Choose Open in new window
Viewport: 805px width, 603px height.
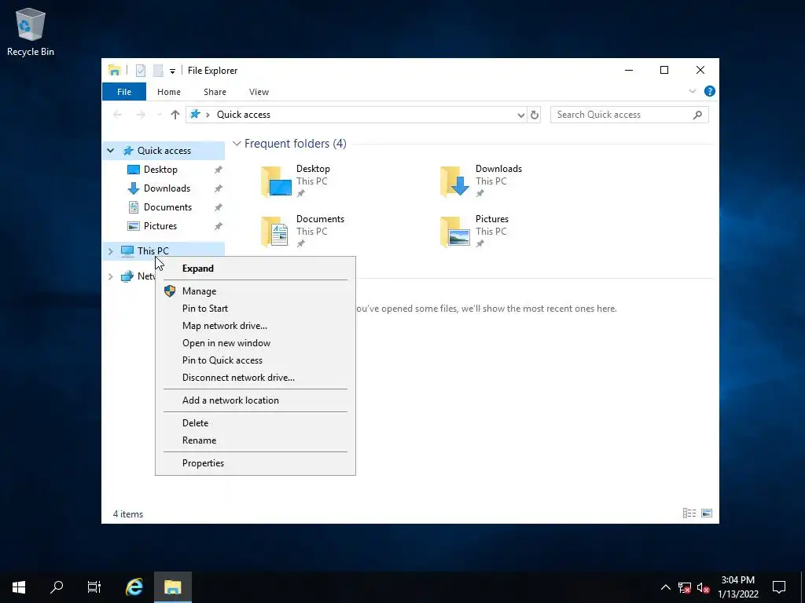255,343
